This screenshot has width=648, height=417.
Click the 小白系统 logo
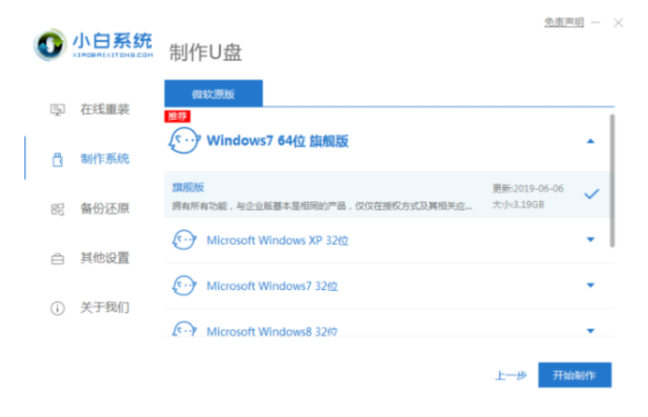coord(94,45)
